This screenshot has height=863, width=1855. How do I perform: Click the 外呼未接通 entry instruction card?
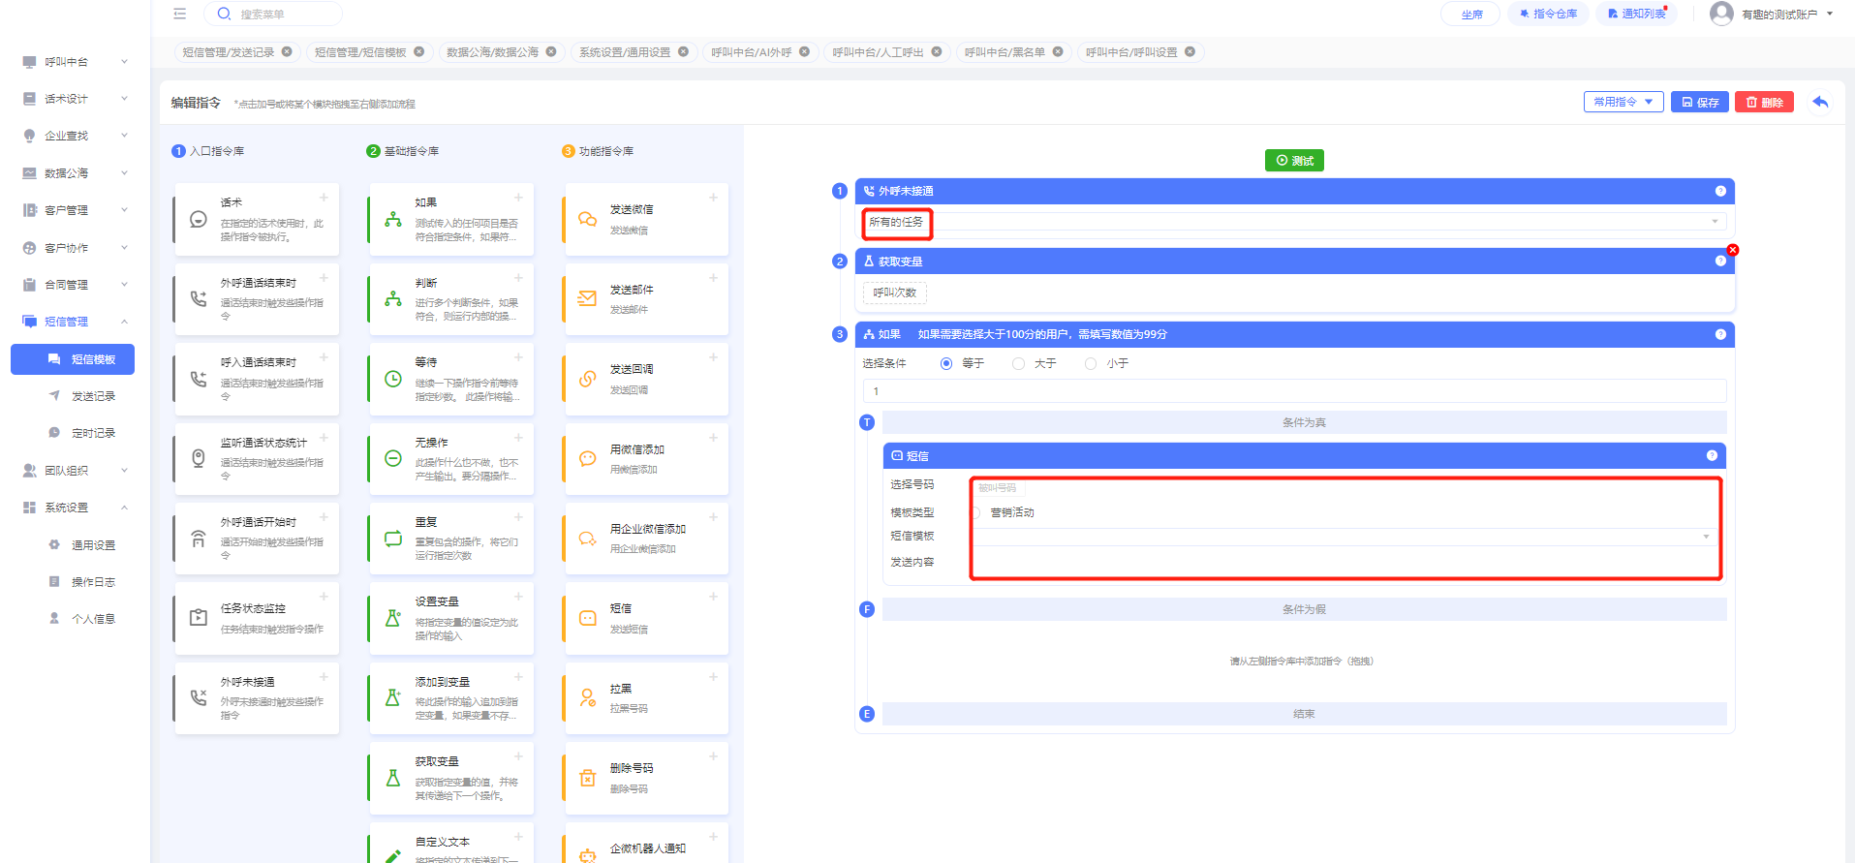point(257,698)
